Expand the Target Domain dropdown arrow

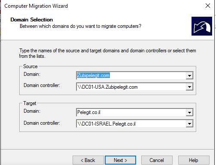[189, 112]
